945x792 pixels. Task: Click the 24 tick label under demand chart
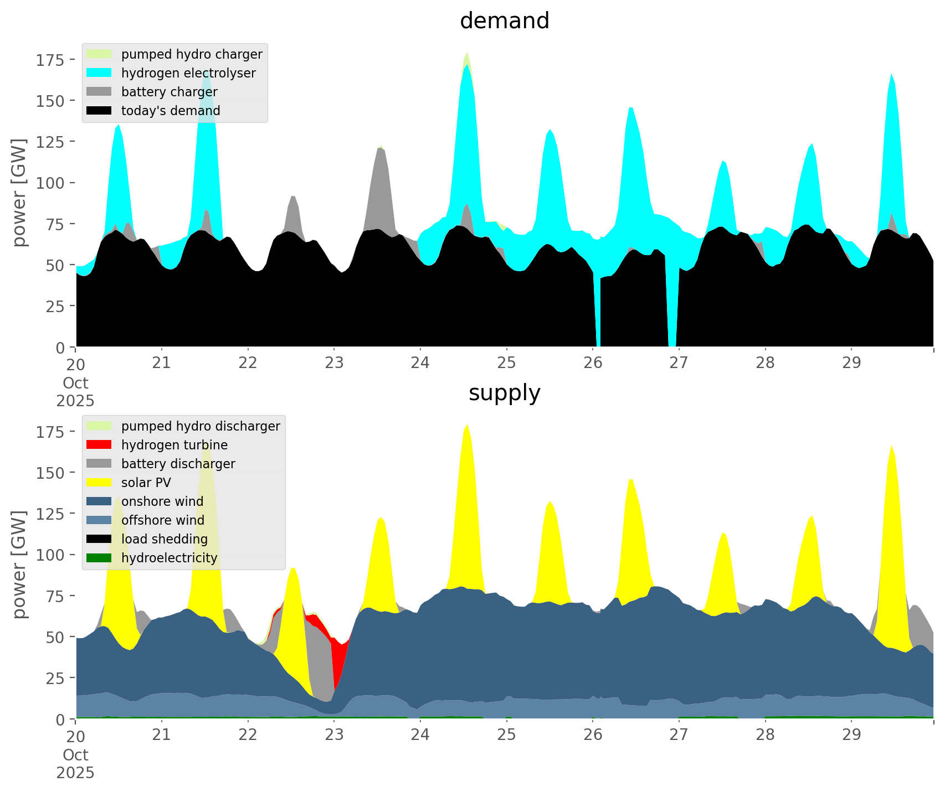(x=420, y=363)
